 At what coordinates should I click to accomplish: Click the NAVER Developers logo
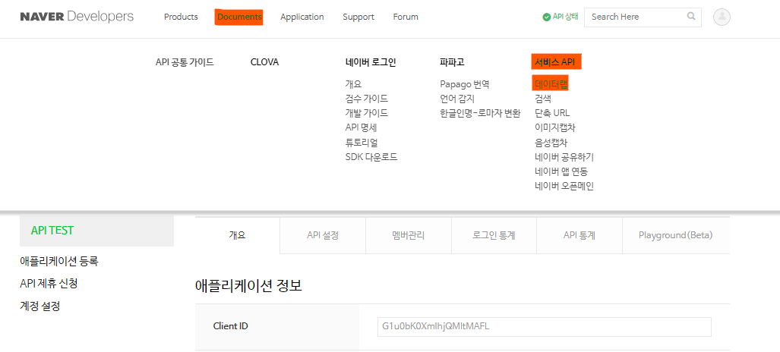pyautogui.click(x=77, y=17)
